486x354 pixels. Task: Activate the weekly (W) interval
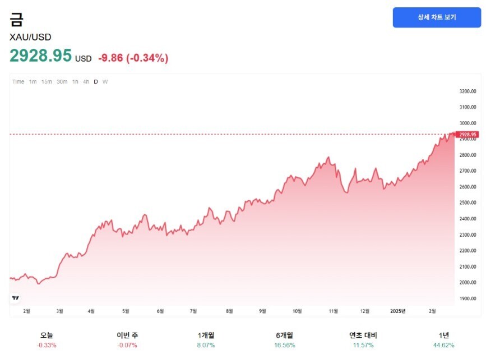click(104, 81)
